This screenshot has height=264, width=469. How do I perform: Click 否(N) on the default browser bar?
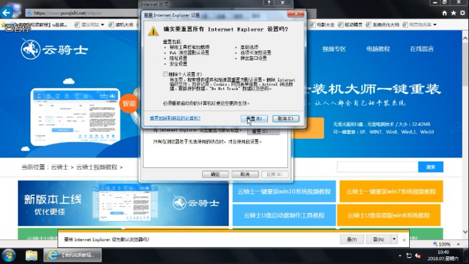click(x=378, y=239)
